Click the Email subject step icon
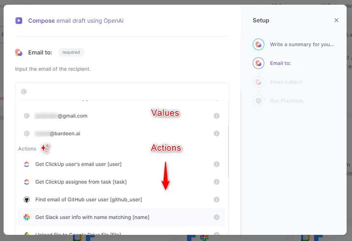352x241 pixels. (x=258, y=82)
